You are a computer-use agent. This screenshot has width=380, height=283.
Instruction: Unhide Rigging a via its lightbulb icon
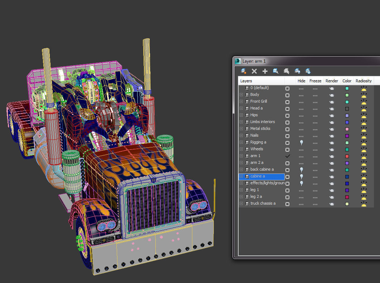(301, 143)
